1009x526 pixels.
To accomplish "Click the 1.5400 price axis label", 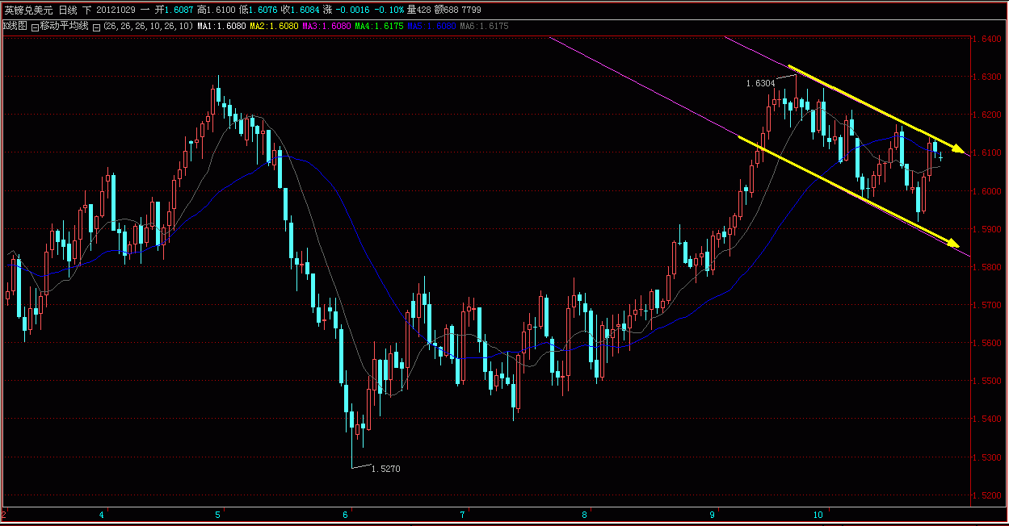I will (x=986, y=419).
